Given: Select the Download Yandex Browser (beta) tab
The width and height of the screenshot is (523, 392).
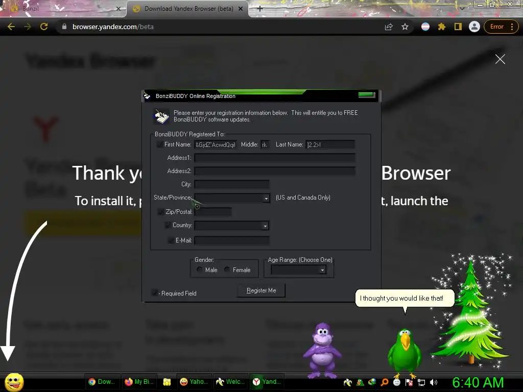Looking at the screenshot, I should point(188,9).
